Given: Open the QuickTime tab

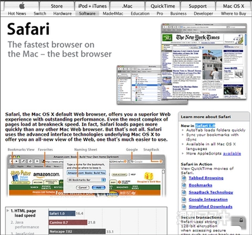Looking at the screenshot, I should click(163, 6).
